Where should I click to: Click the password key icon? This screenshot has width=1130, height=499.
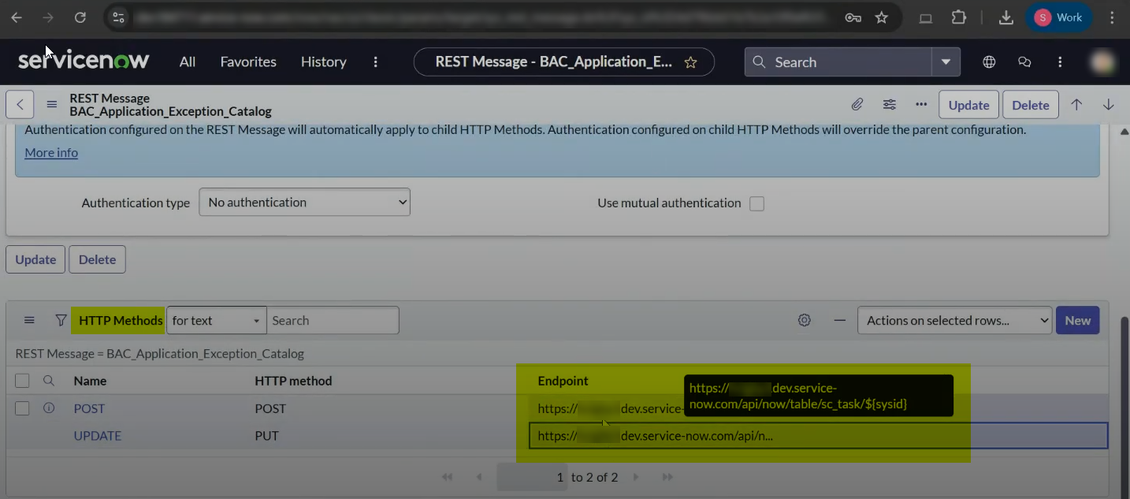click(x=853, y=17)
